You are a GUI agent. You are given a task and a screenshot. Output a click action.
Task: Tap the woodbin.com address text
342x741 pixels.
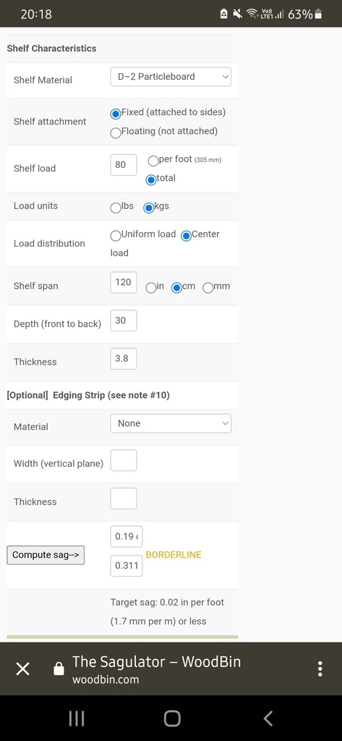pyautogui.click(x=106, y=680)
